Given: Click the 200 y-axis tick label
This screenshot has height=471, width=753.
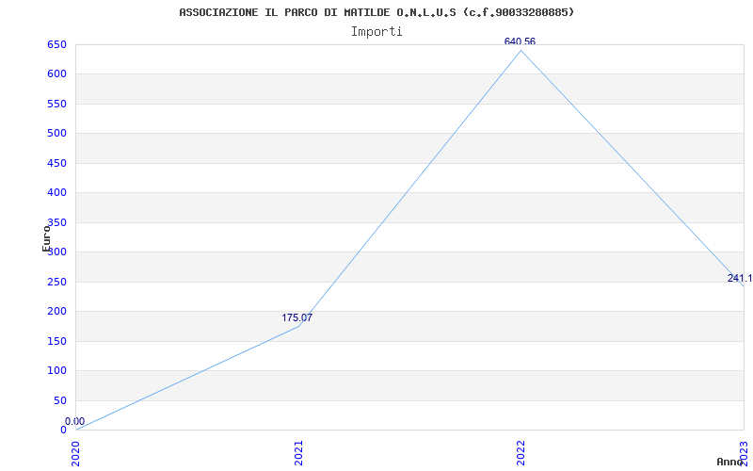Looking at the screenshot, I should coord(56,312).
